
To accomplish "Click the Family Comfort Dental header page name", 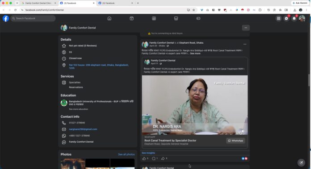I will click(x=82, y=28).
